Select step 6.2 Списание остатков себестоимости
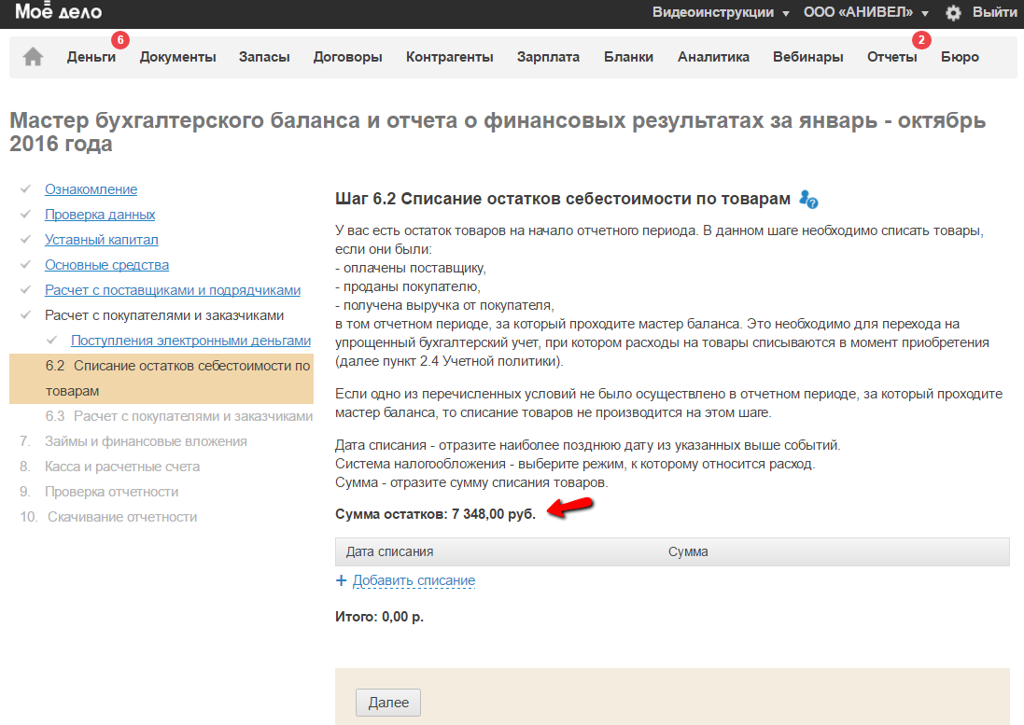 pyautogui.click(x=177, y=378)
